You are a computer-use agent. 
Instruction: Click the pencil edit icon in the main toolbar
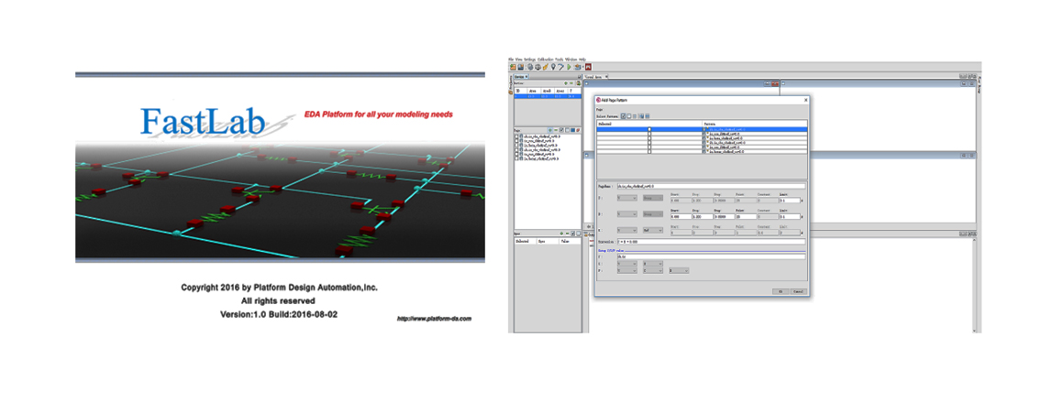coord(545,67)
